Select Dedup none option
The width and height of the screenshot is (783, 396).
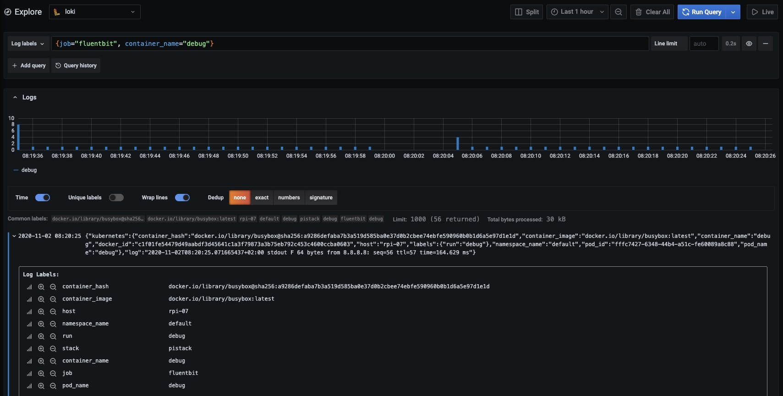(240, 198)
